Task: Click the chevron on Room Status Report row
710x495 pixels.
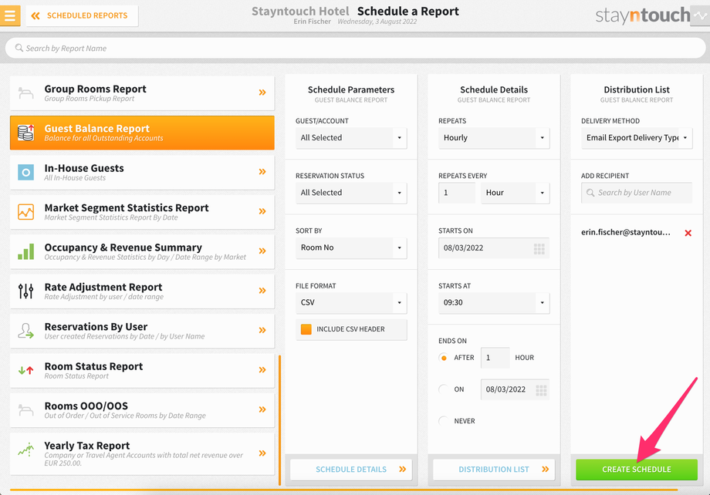Action: pos(262,369)
